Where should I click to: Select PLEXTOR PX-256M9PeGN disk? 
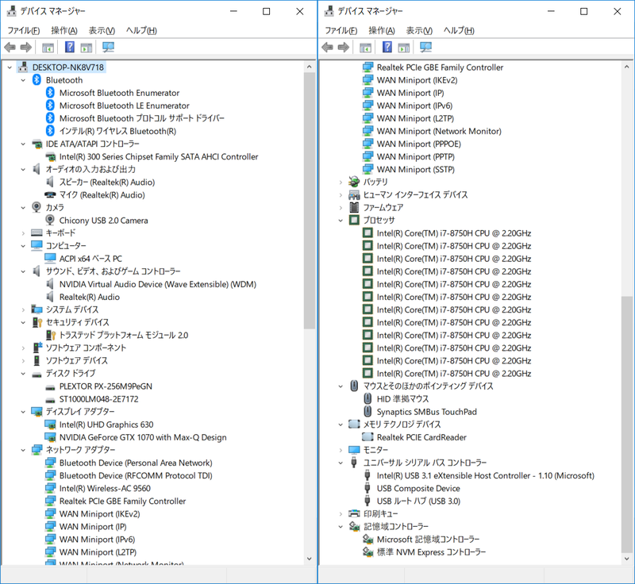106,386
